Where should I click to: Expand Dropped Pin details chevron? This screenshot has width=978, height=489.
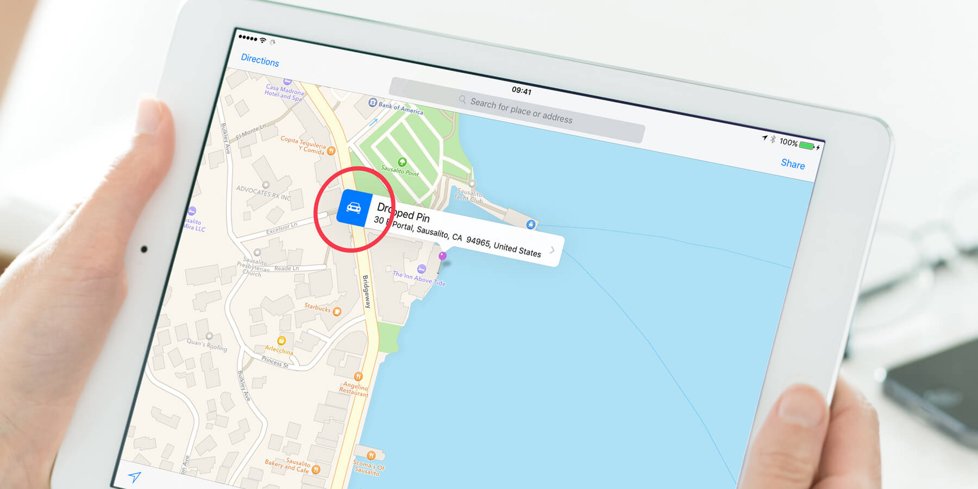click(552, 250)
